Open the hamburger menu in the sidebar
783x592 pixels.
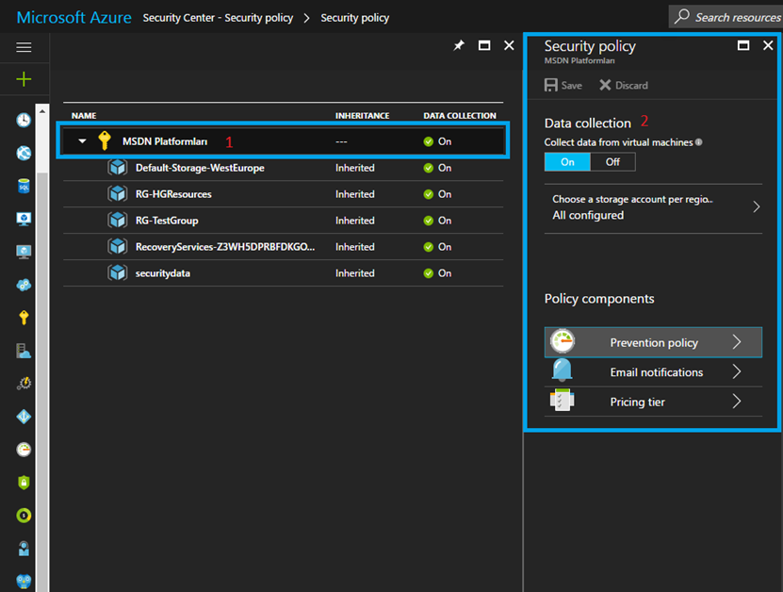point(24,47)
